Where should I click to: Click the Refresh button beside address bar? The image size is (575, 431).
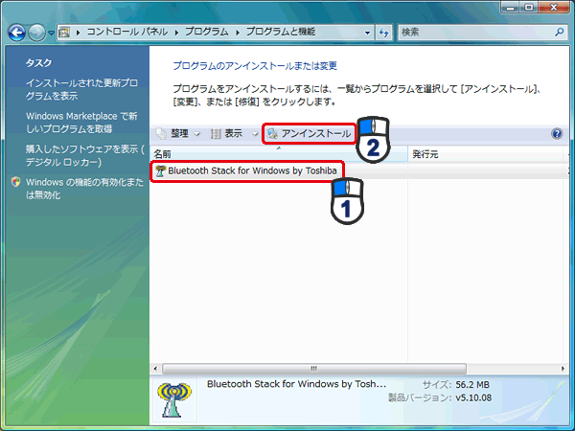pos(383,33)
